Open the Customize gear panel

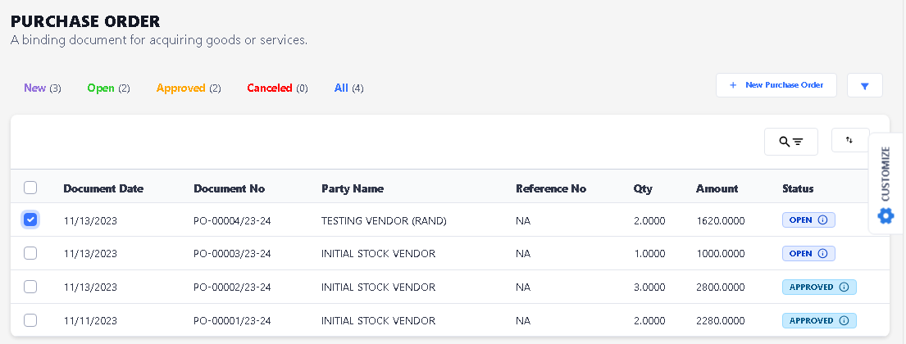tap(886, 215)
